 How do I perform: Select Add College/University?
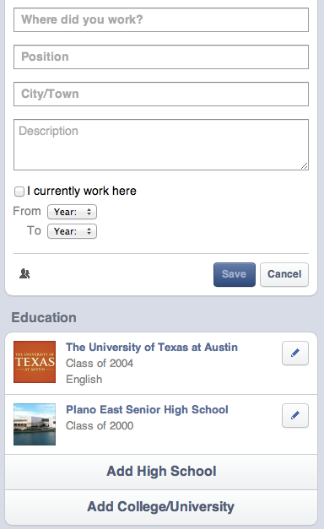[161, 507]
